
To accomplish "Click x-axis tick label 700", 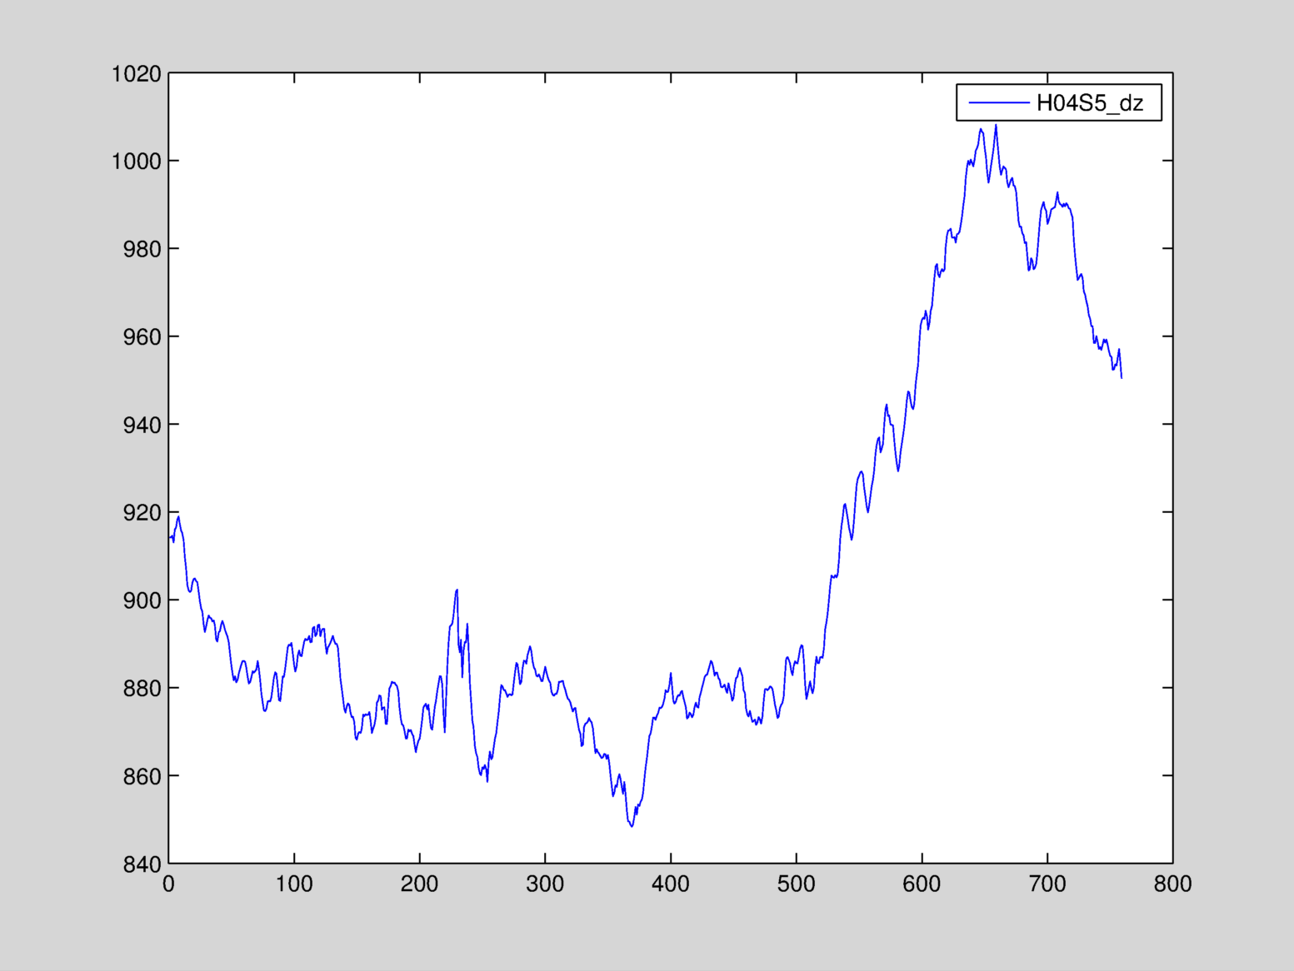I will (1047, 884).
